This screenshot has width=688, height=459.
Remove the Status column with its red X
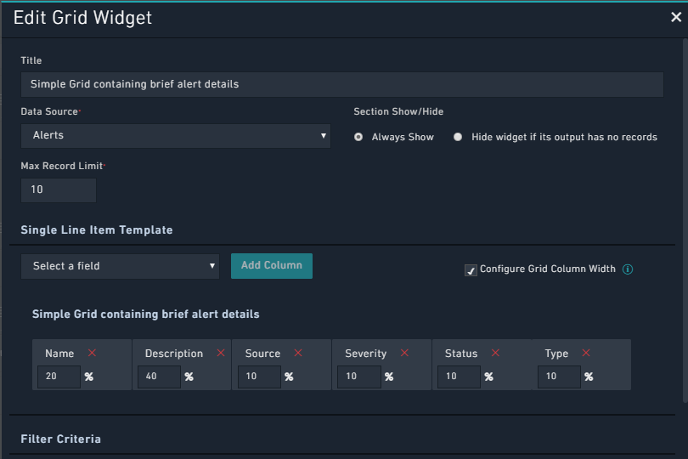pos(495,353)
